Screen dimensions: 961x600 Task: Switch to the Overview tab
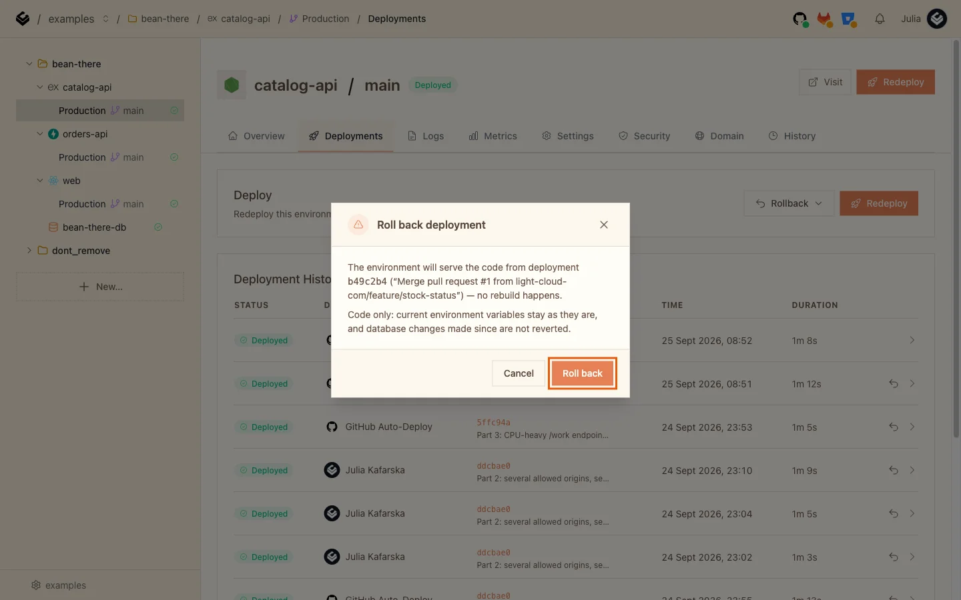(x=256, y=136)
